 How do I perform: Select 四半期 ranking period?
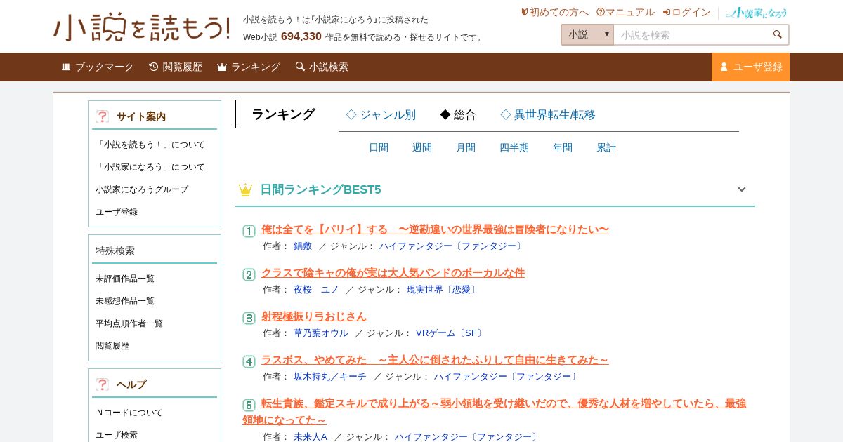click(x=514, y=147)
